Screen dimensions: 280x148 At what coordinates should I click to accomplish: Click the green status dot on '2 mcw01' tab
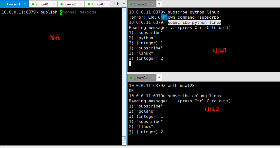click(33, 4)
